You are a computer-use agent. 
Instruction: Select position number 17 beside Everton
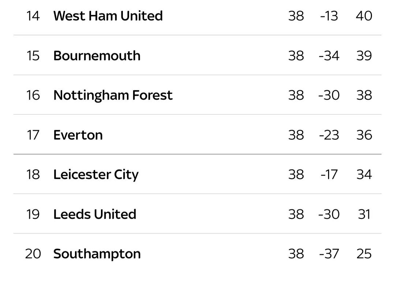pos(33,135)
